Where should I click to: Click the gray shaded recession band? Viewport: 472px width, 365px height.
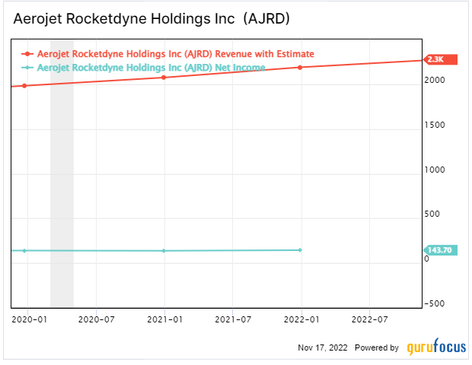(62, 174)
